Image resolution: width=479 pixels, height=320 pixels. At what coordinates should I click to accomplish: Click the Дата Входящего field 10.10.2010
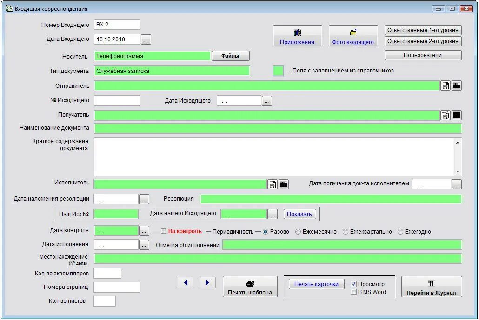117,39
